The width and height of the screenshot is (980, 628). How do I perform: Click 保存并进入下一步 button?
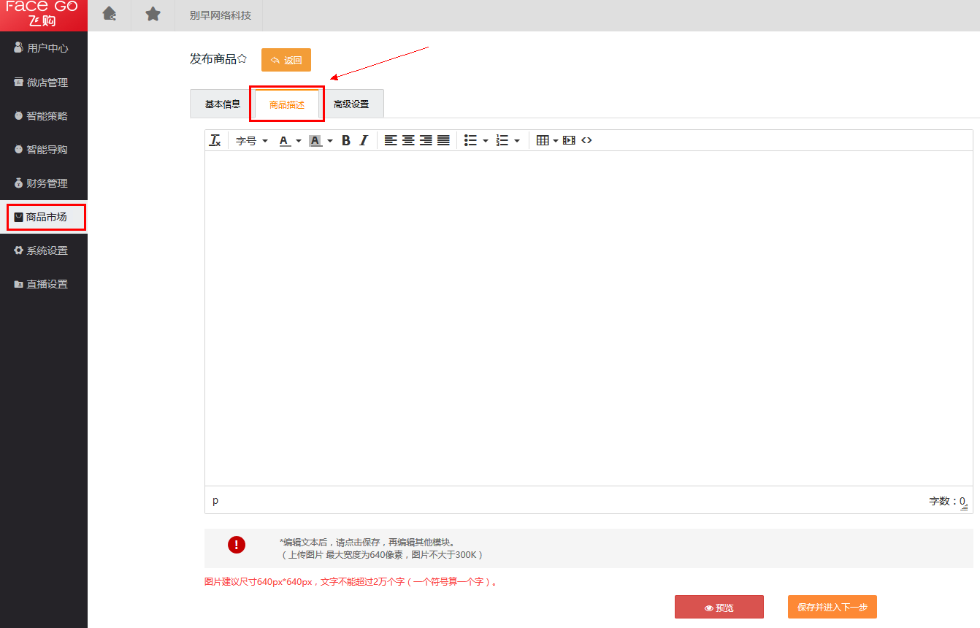[832, 607]
